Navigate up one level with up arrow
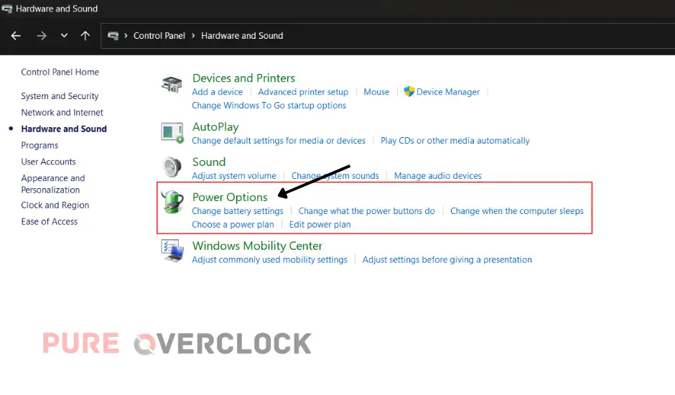 pos(85,36)
